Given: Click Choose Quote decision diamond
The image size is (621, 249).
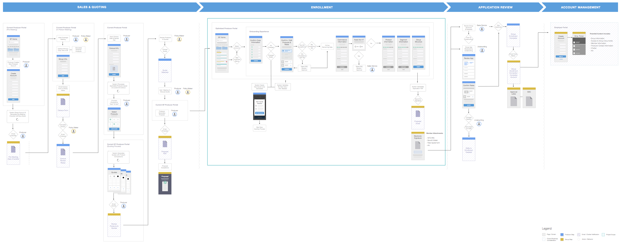Looking at the screenshot, I should pyautogui.click(x=165, y=50).
